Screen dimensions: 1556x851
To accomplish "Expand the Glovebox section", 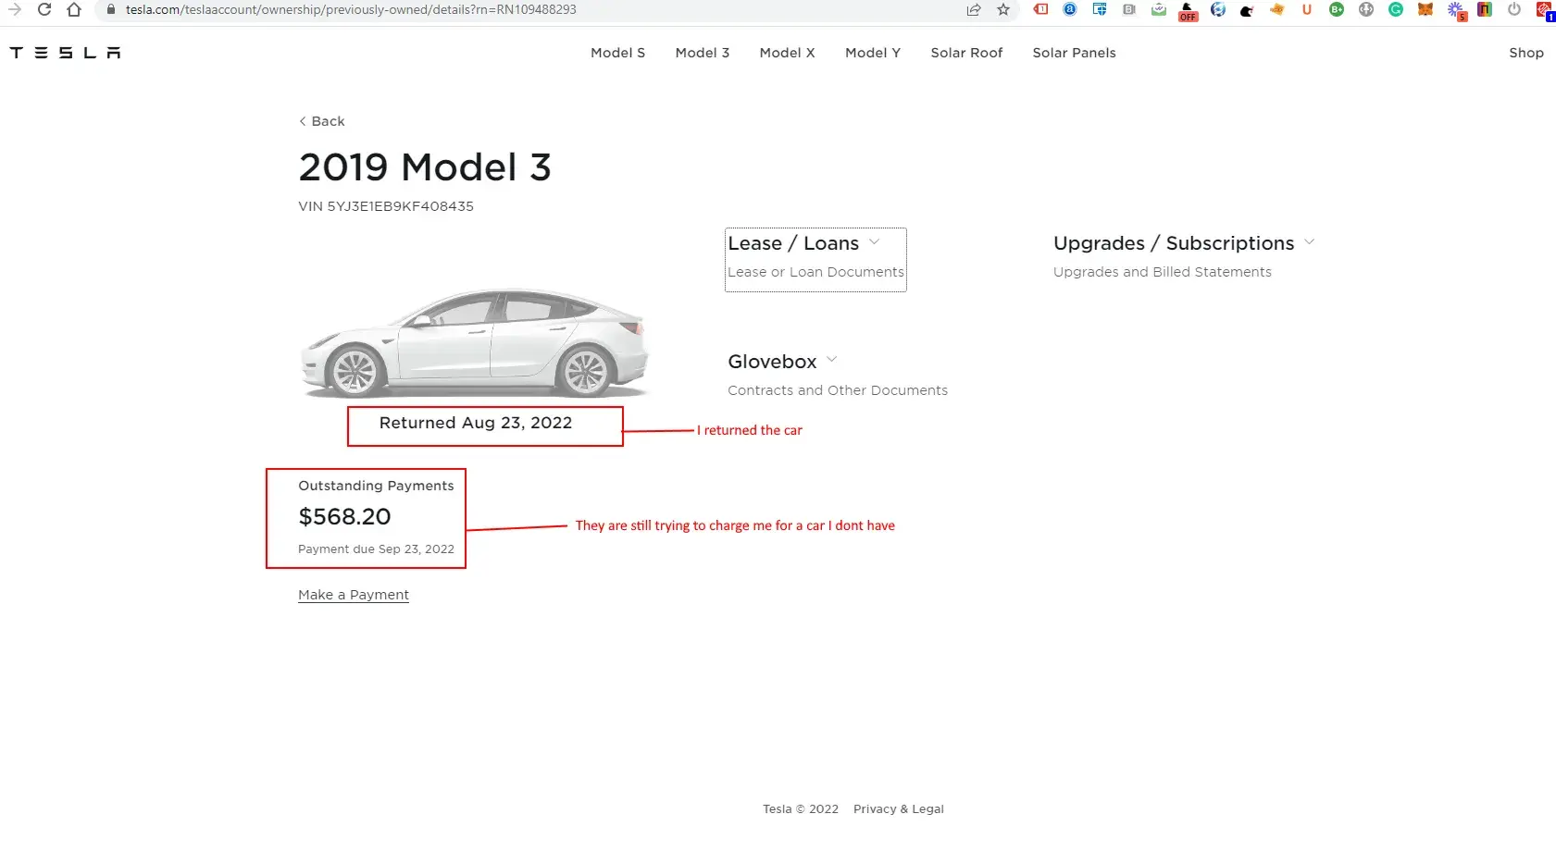I will click(781, 362).
